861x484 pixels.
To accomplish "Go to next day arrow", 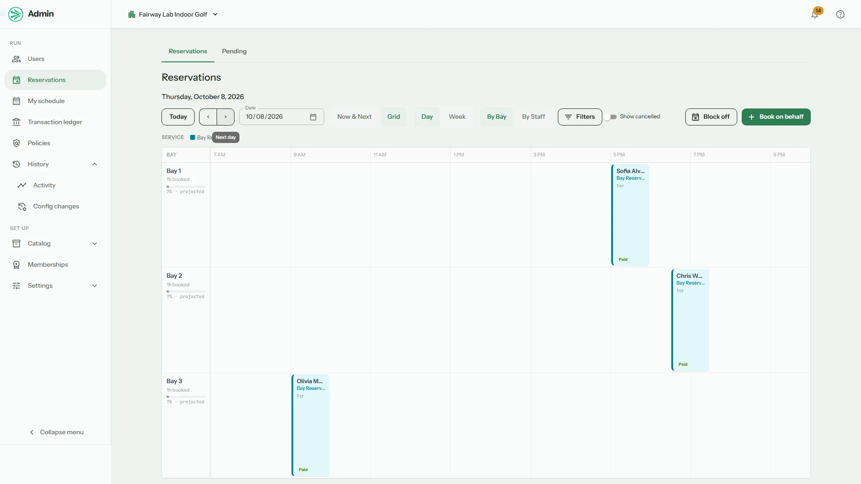I will 226,117.
